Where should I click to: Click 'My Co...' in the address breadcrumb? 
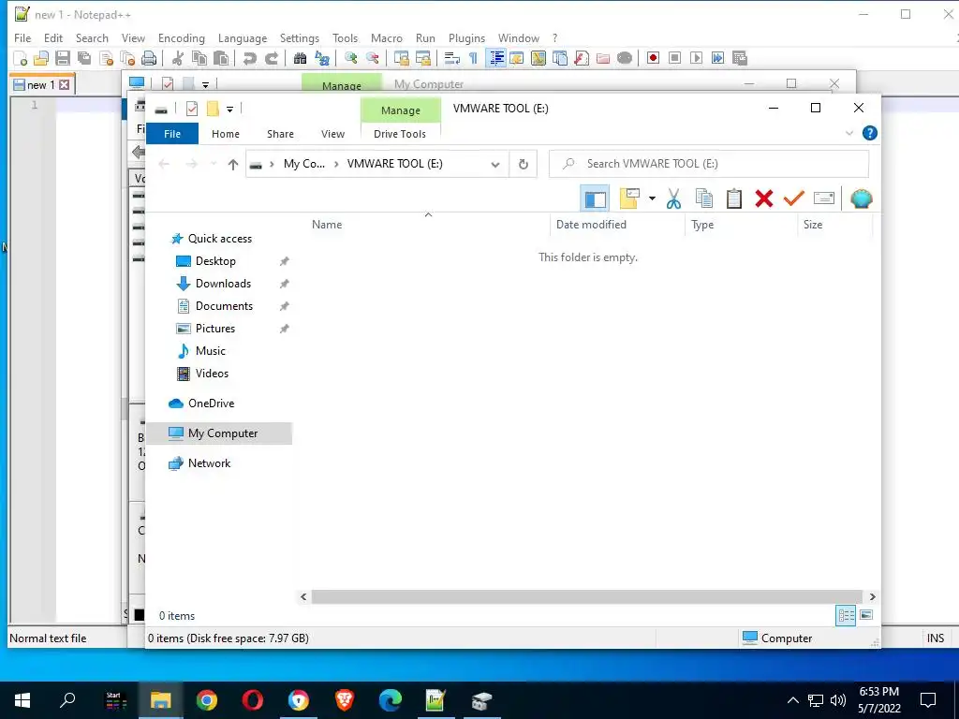click(x=304, y=164)
